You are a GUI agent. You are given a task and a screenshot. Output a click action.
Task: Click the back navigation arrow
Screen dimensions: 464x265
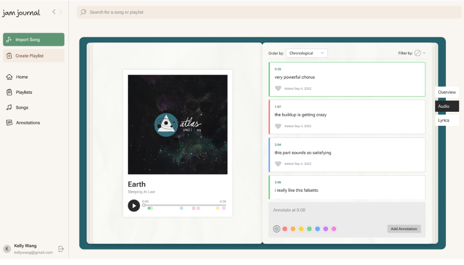54,12
